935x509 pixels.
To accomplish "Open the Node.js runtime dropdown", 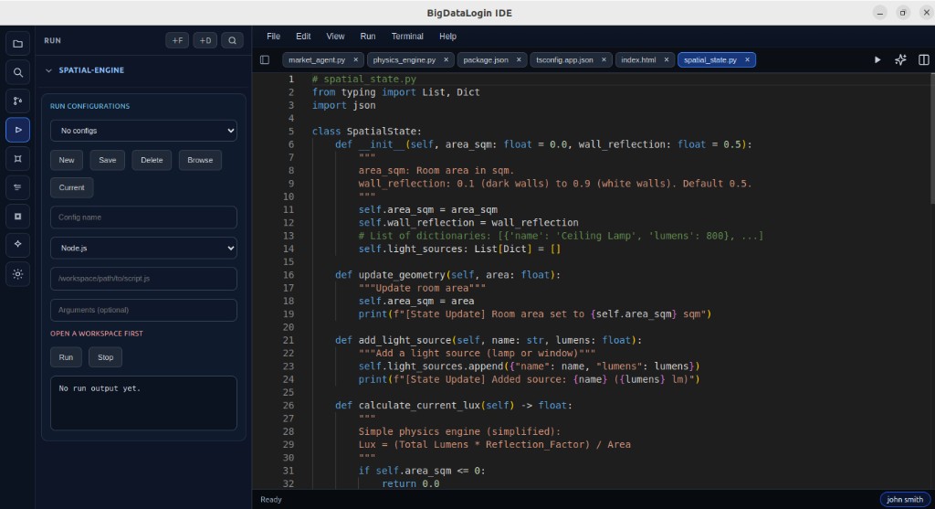I will pos(143,248).
